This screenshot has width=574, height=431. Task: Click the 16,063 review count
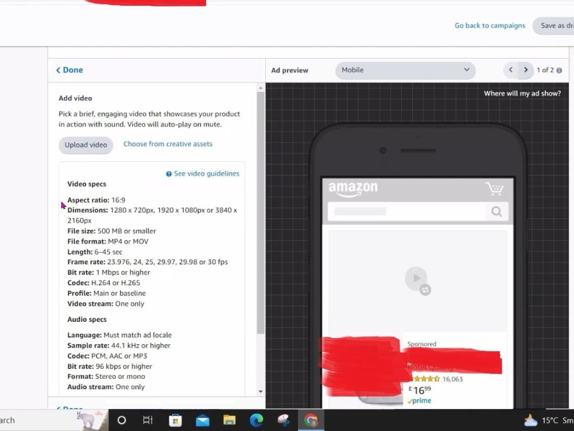(452, 379)
